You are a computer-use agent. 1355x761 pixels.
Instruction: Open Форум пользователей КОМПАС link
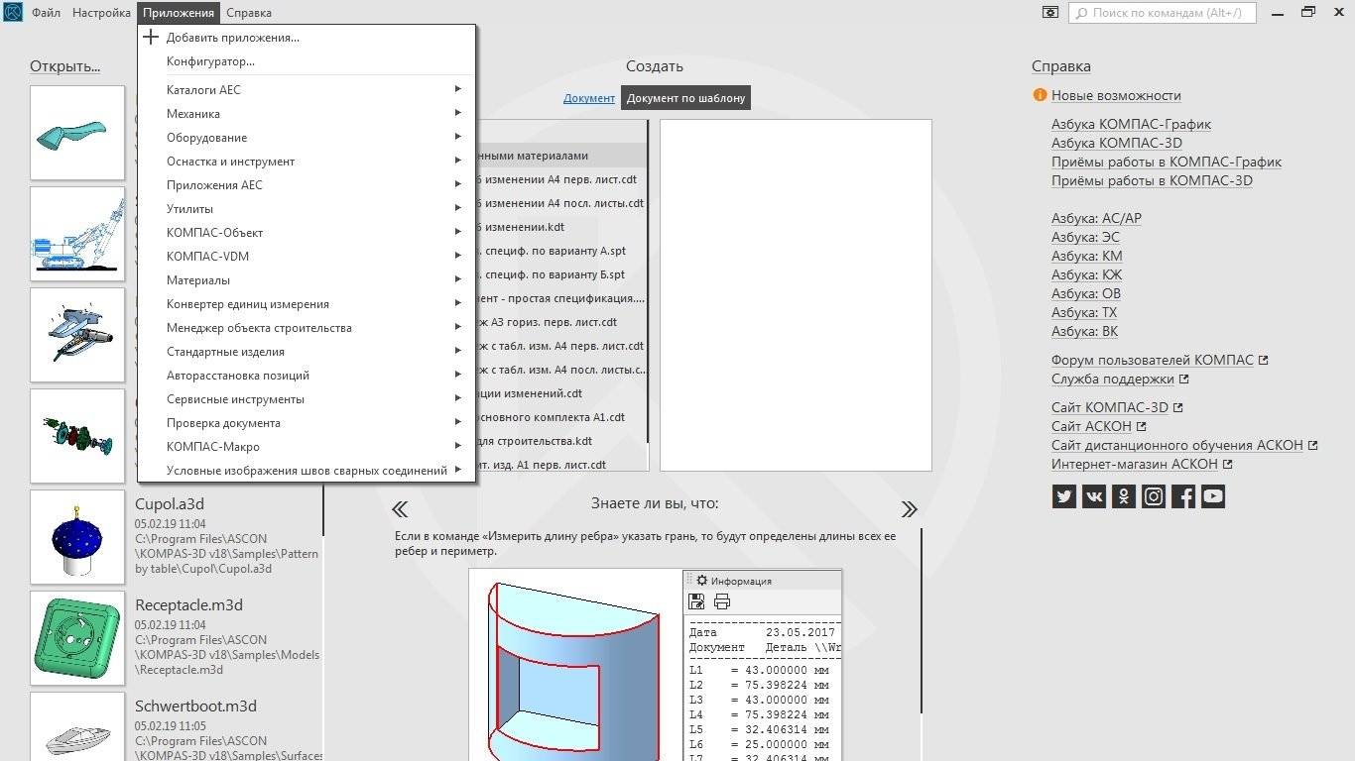pyautogui.click(x=1153, y=360)
